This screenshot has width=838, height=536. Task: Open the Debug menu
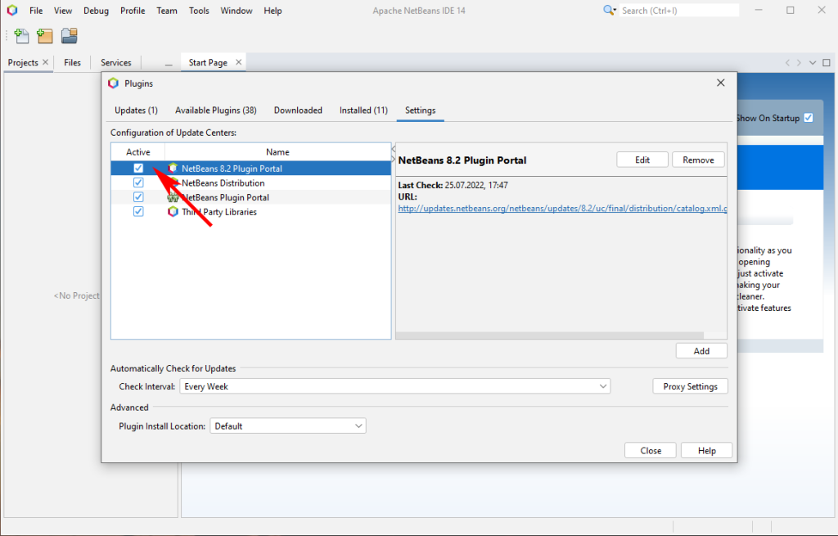point(96,11)
